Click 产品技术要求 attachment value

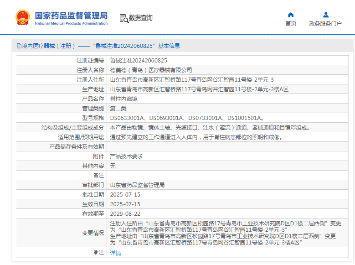126,156
